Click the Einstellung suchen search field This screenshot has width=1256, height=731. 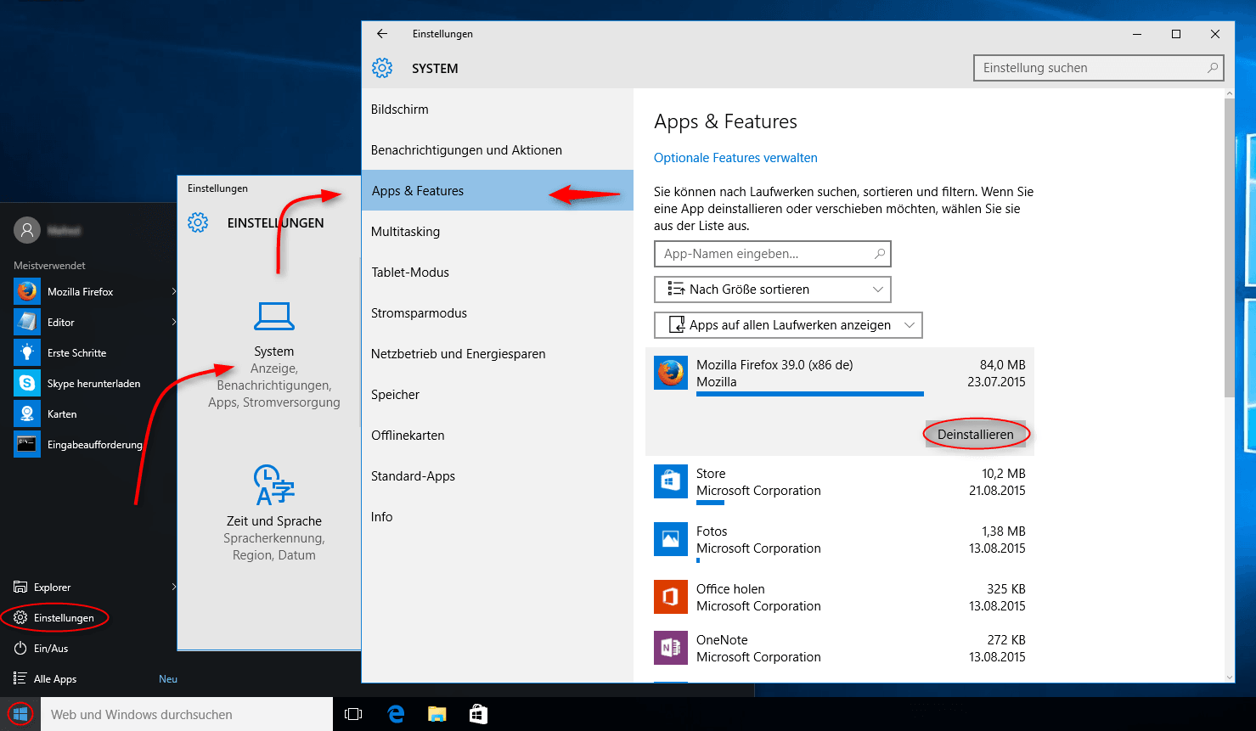pyautogui.click(x=1099, y=68)
